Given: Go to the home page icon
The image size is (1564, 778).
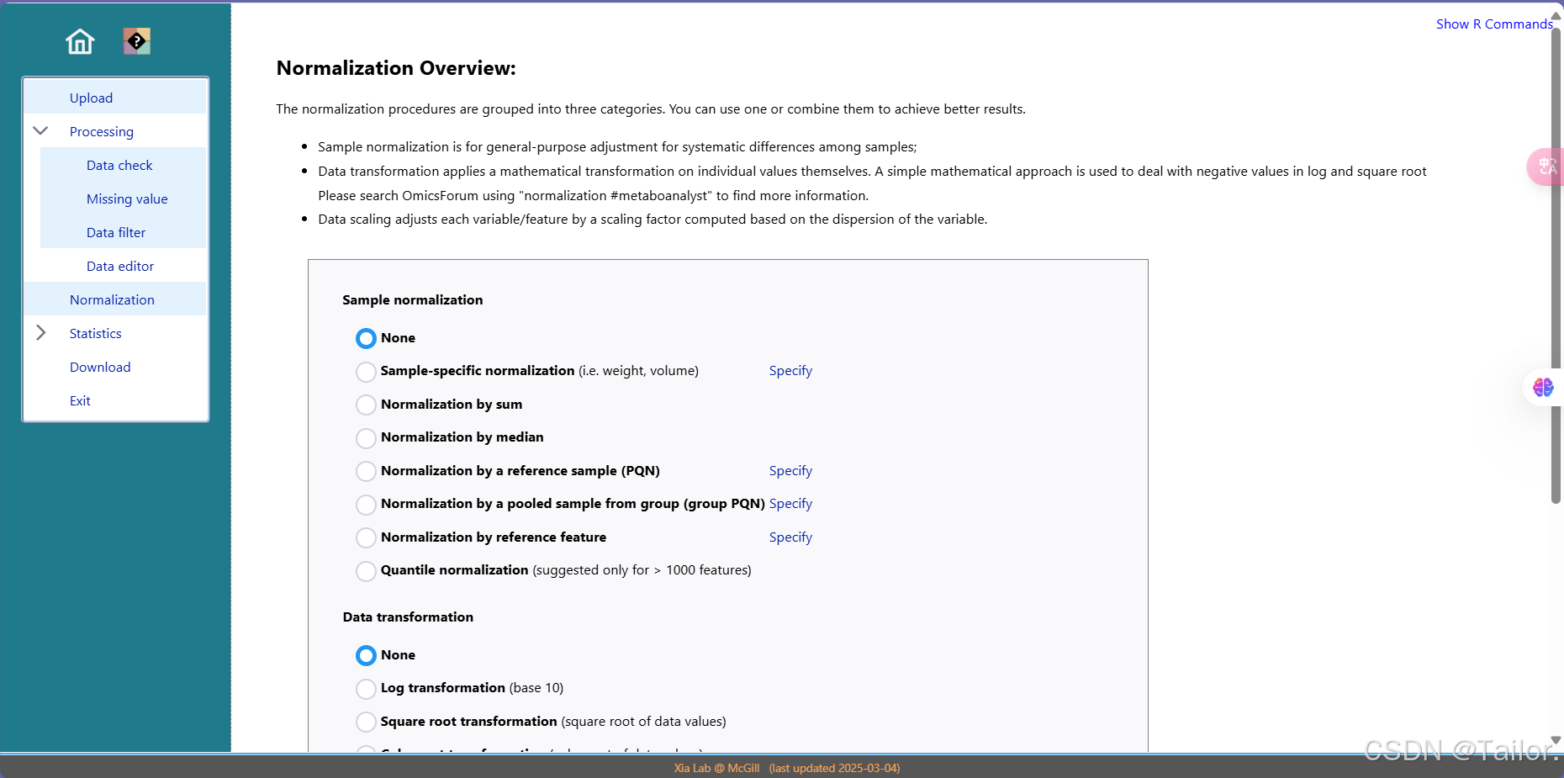Looking at the screenshot, I should [x=80, y=41].
